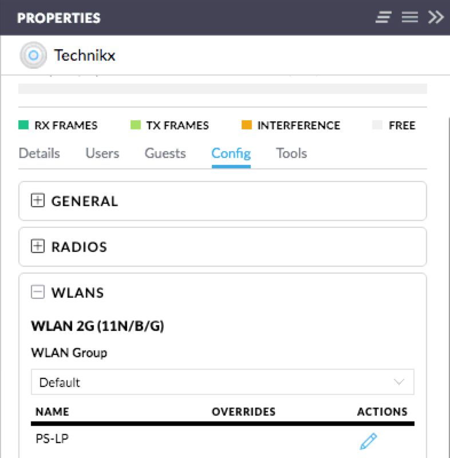Screen dimensions: 450x458
Task: Click the Technikx access point device icon
Action: (x=33, y=56)
